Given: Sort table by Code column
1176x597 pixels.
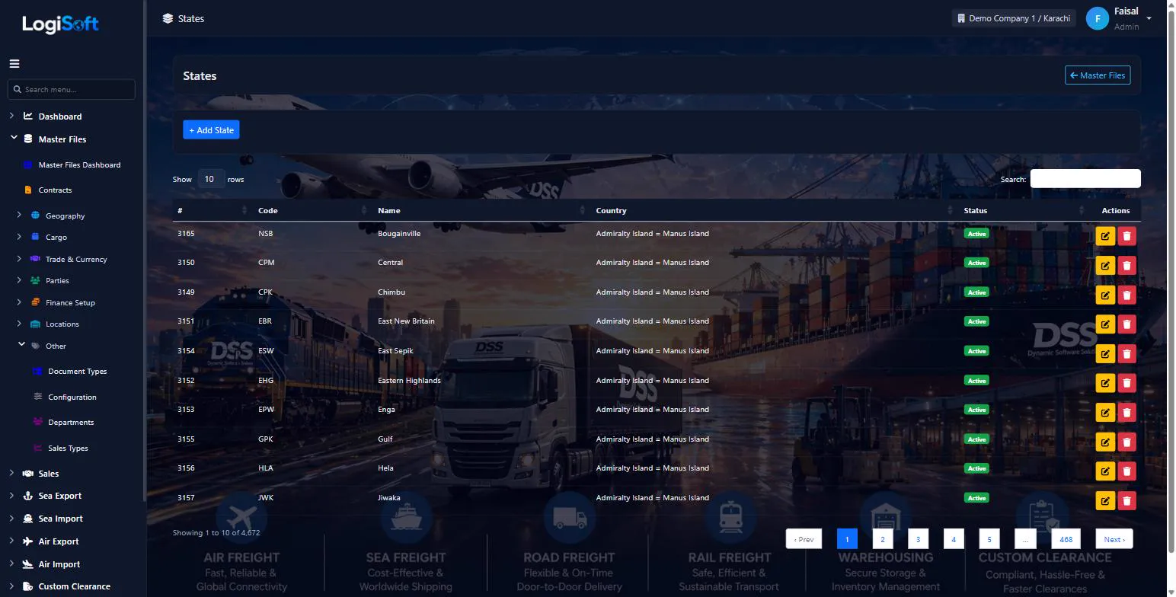Looking at the screenshot, I should (x=313, y=210).
